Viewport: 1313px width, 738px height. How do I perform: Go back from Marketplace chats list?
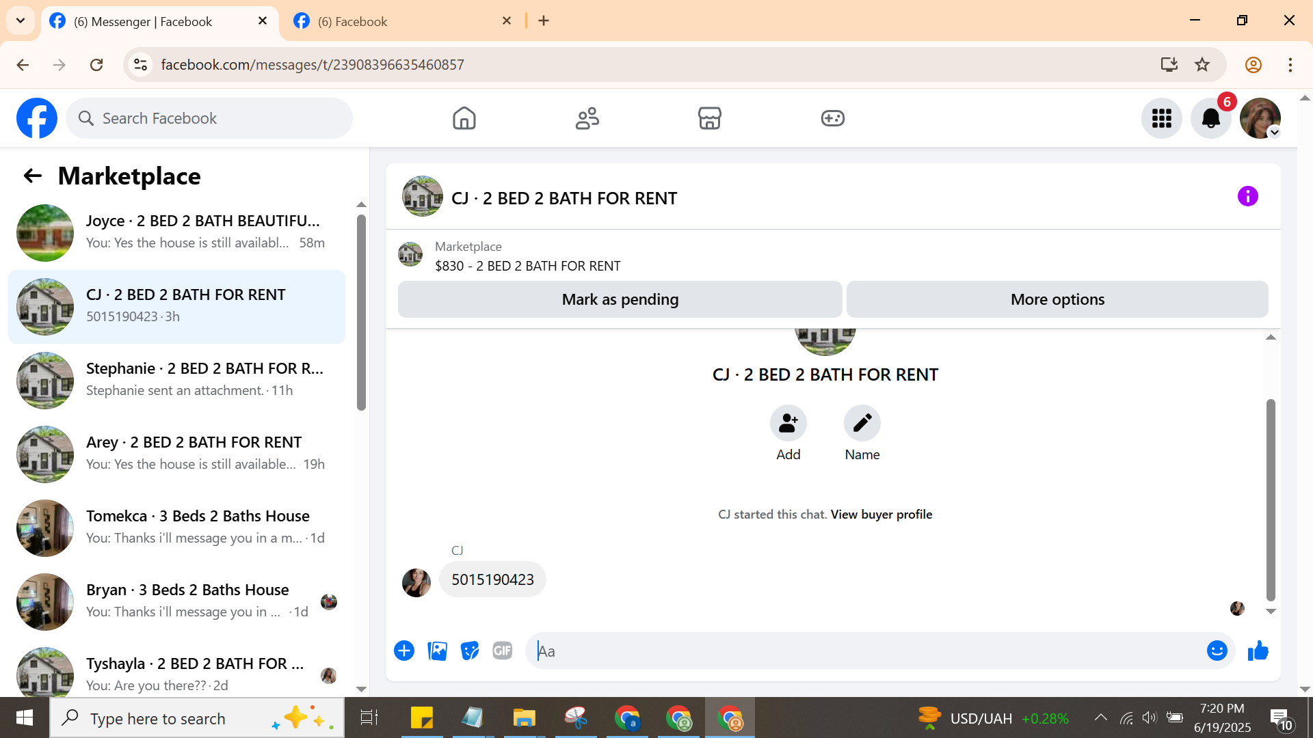click(x=33, y=176)
